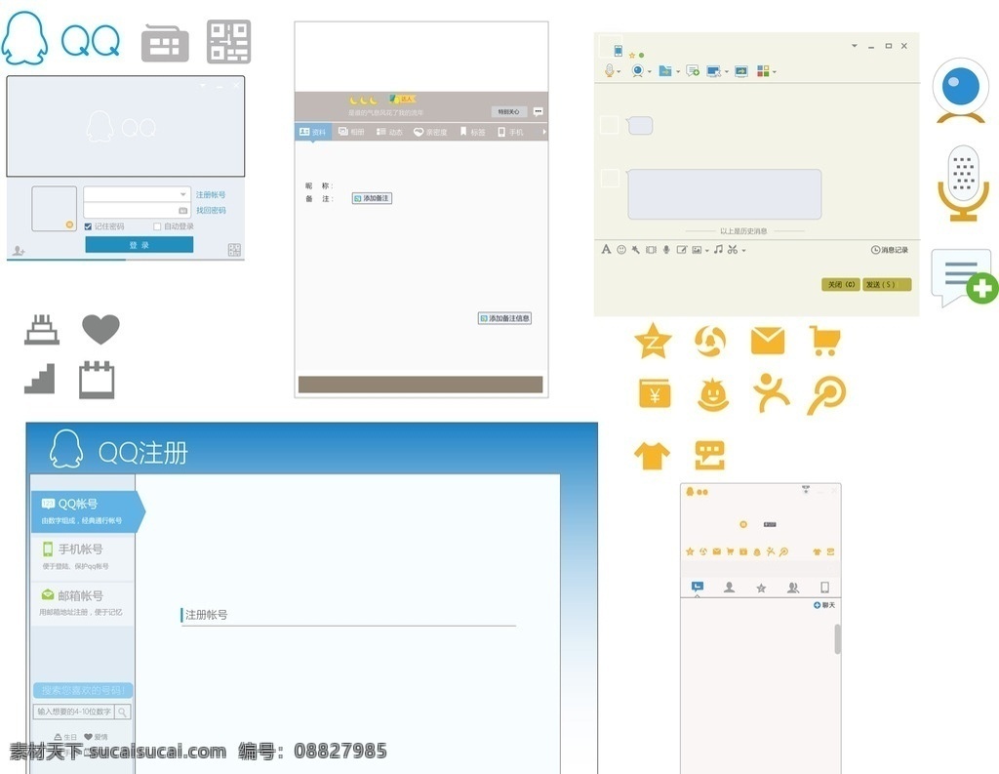Click the gray calendar icon

97,380
